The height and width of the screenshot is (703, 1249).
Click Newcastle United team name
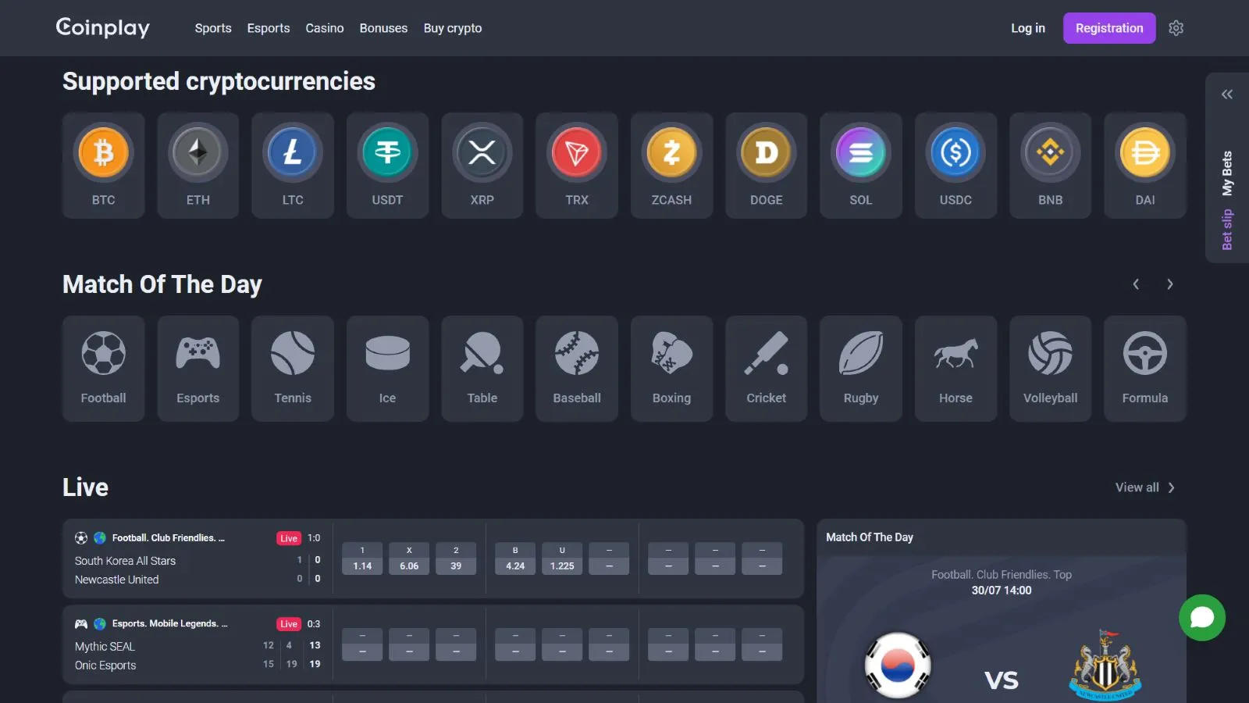tap(116, 580)
